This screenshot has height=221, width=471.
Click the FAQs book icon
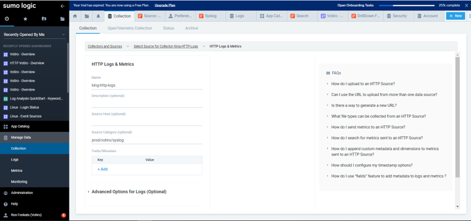coord(328,73)
